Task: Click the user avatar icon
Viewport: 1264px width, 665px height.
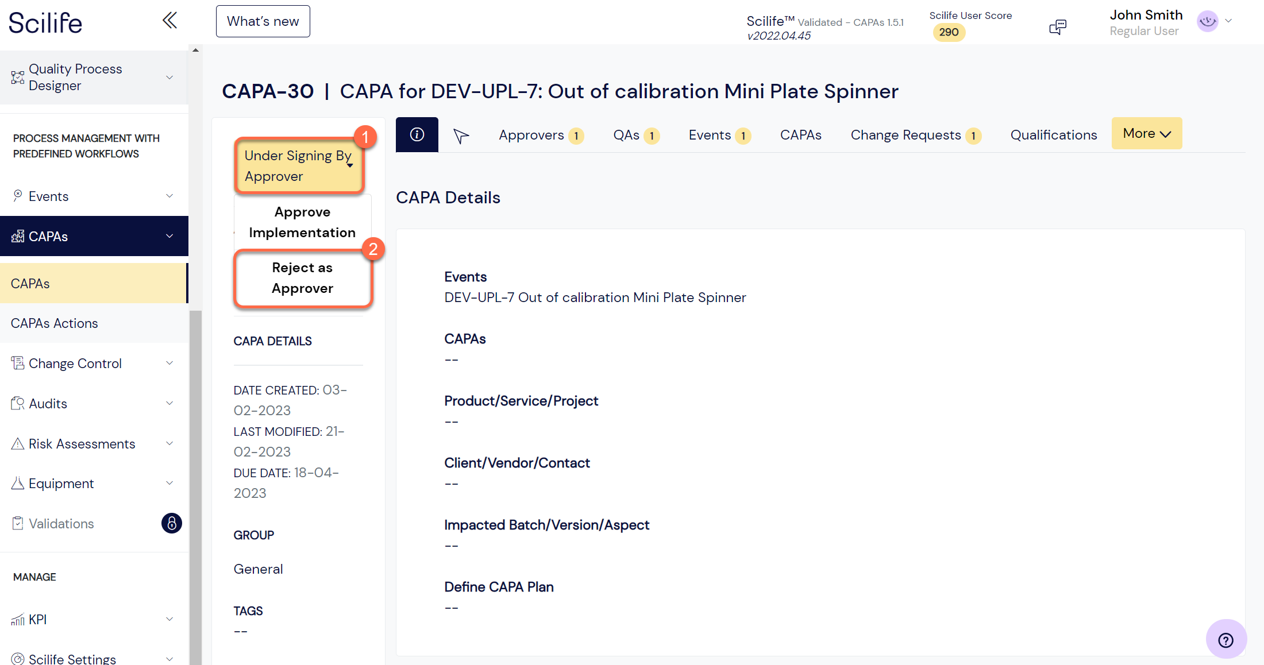Action: point(1207,21)
